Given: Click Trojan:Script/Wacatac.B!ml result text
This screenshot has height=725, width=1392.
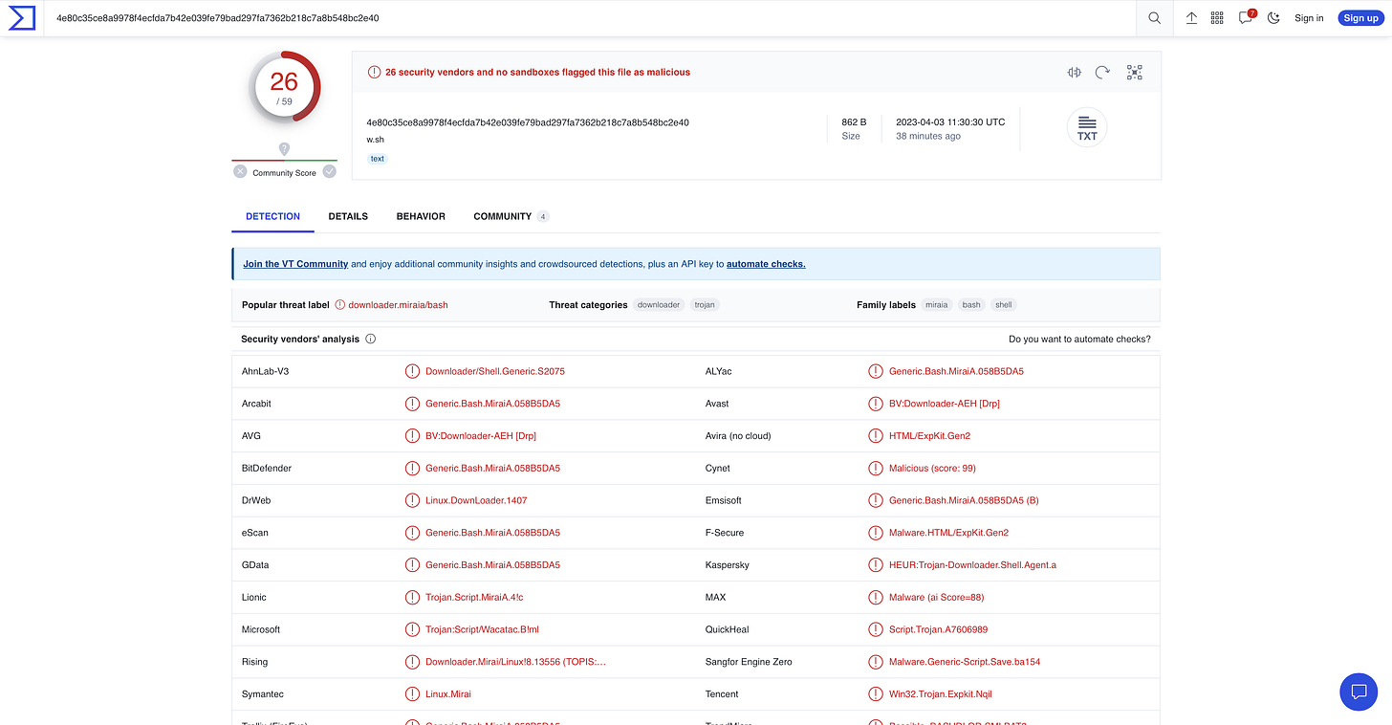Looking at the screenshot, I should (x=482, y=629).
